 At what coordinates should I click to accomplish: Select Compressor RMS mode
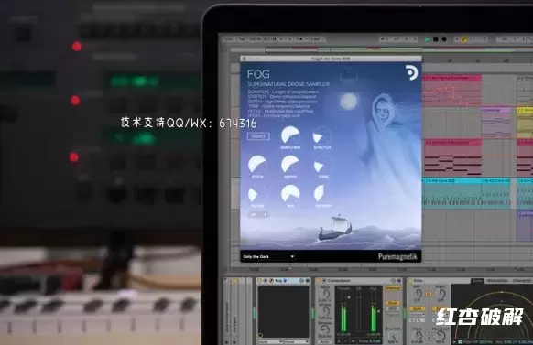click(393, 308)
